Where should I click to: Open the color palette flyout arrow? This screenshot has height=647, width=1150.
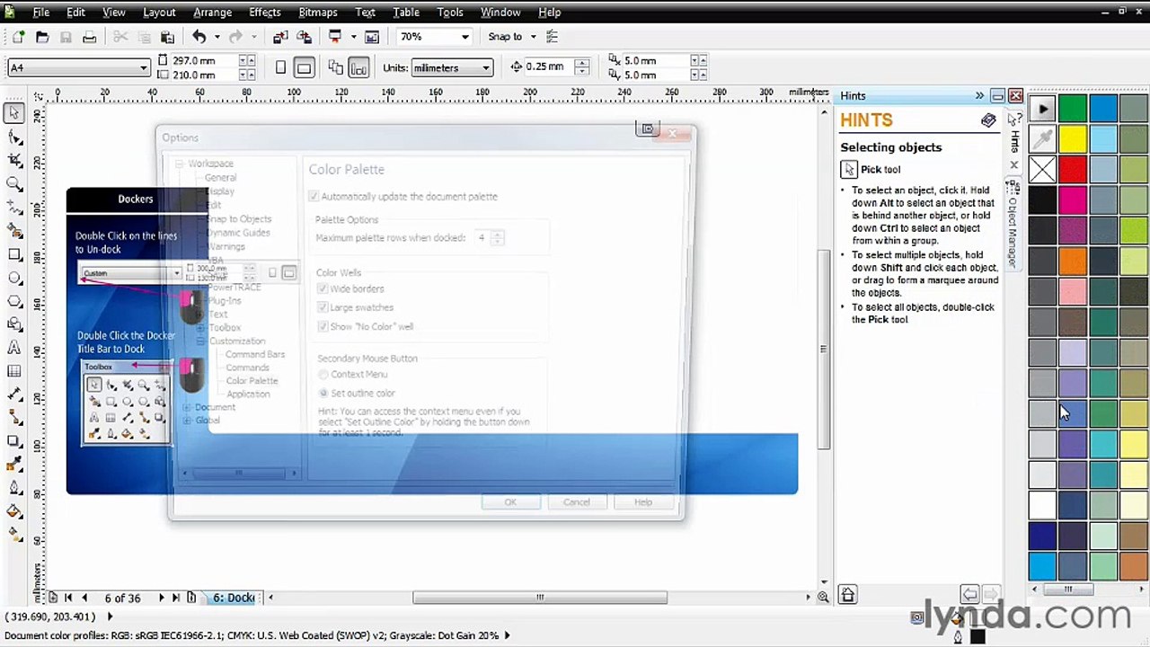[x=1042, y=109]
